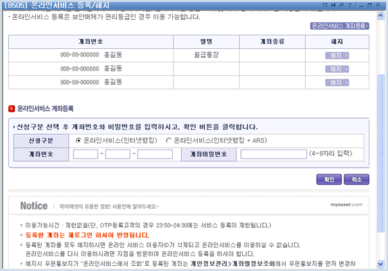Click the help question mark icon

point(351,4)
